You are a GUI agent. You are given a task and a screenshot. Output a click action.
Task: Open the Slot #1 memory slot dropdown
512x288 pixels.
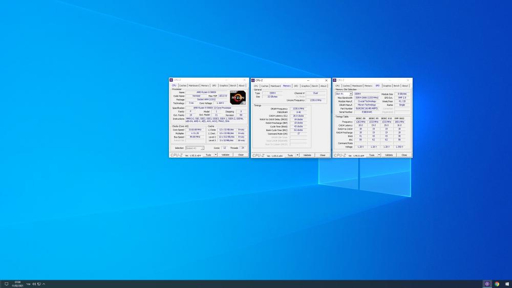coord(344,94)
